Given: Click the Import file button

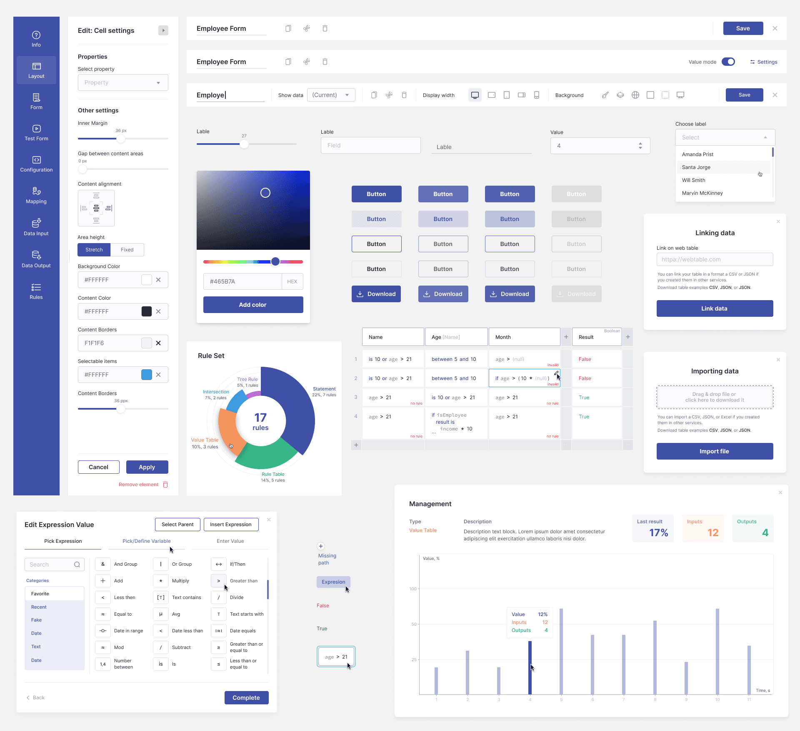Looking at the screenshot, I should [714, 451].
